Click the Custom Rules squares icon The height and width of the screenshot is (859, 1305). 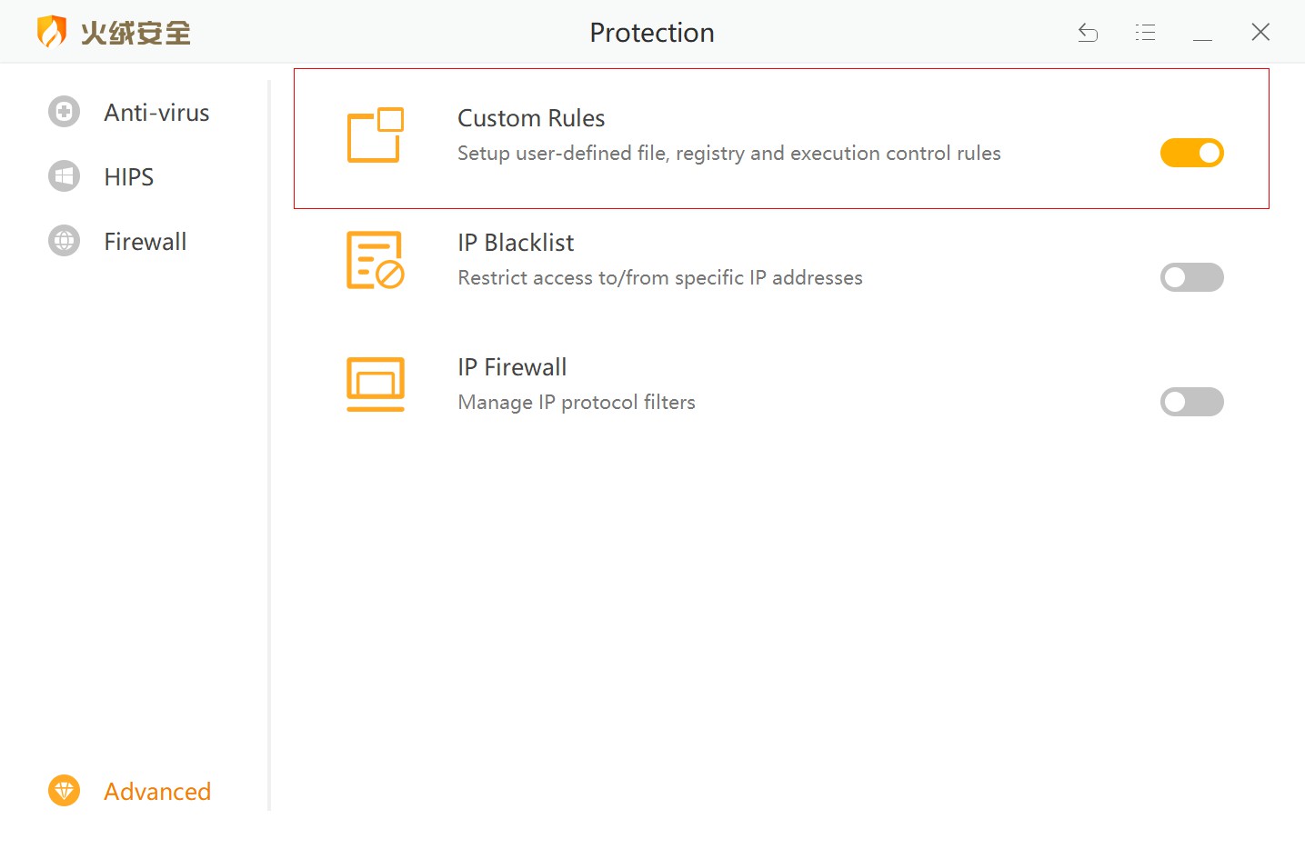pos(375,135)
